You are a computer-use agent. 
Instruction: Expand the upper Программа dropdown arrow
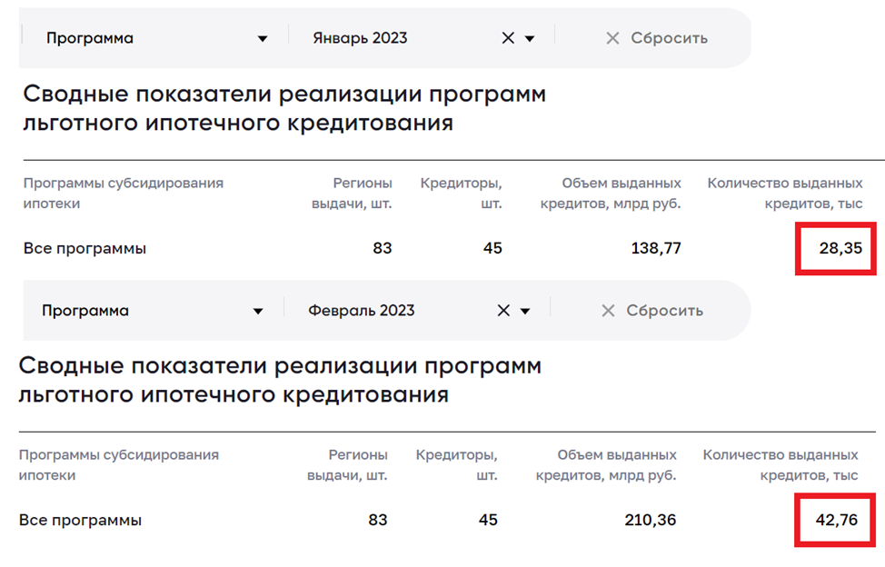point(263,39)
